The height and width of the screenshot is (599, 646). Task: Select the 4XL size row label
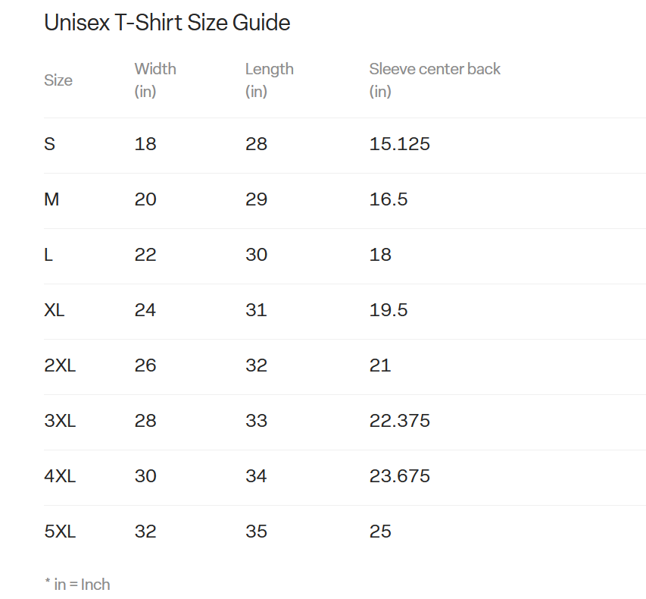60,476
